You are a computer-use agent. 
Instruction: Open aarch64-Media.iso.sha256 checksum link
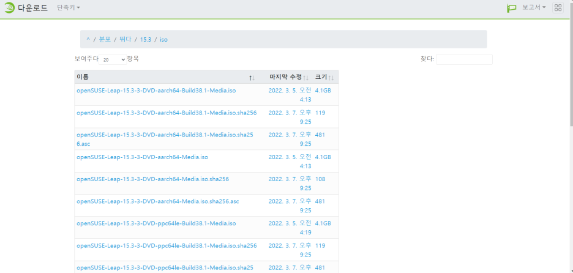(153, 179)
